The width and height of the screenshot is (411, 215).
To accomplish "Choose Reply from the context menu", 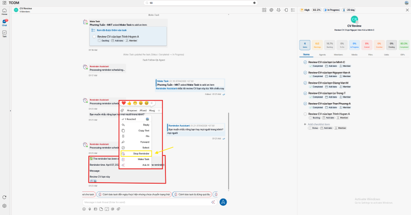I will click(136, 125).
